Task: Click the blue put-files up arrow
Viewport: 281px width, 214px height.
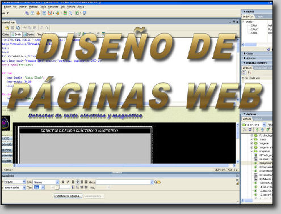Action: [x=262, y=130]
